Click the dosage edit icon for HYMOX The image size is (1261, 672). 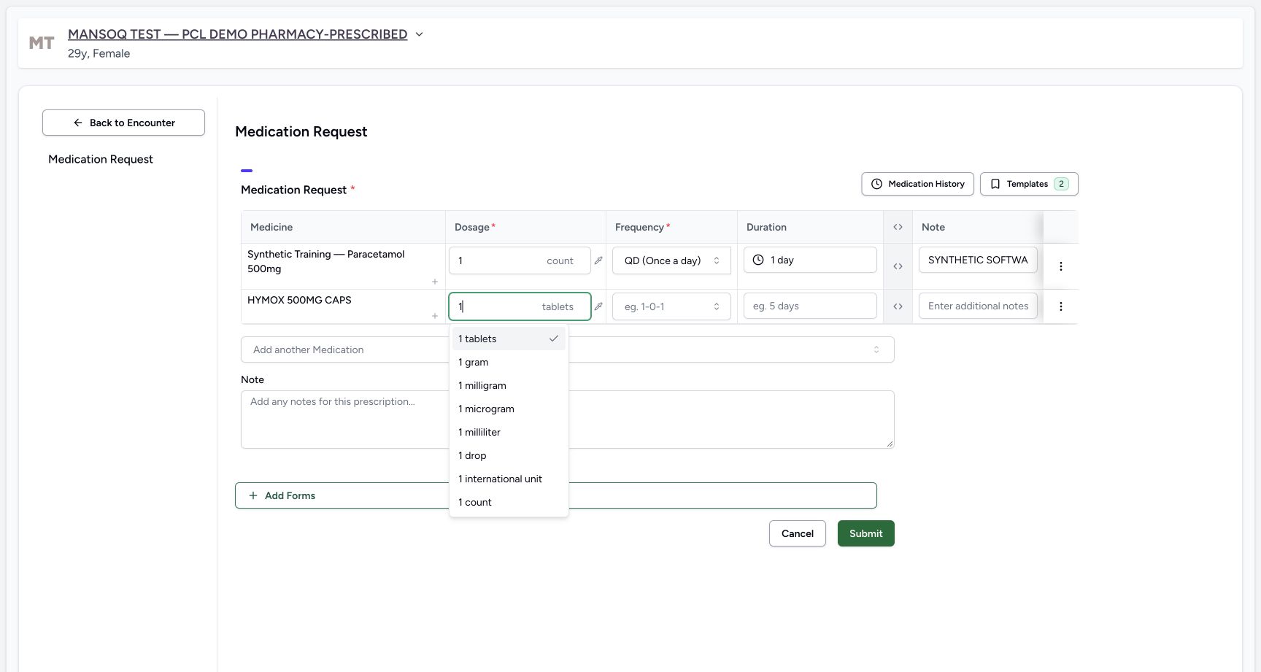coord(598,306)
